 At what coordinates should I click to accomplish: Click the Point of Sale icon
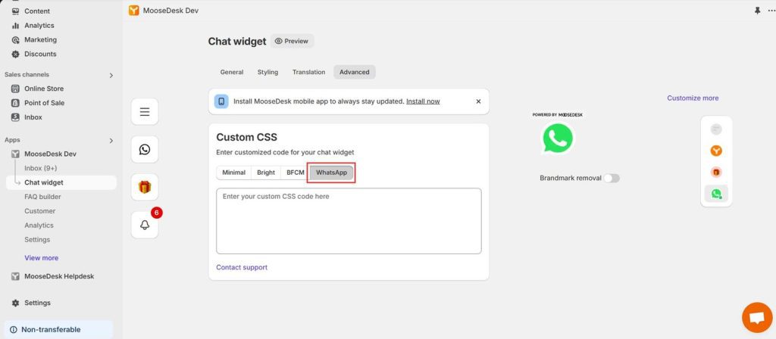[x=15, y=103]
